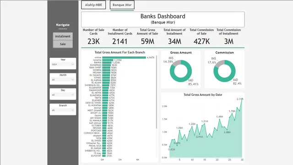Click the 3M Commission of Installment value

point(229,41)
